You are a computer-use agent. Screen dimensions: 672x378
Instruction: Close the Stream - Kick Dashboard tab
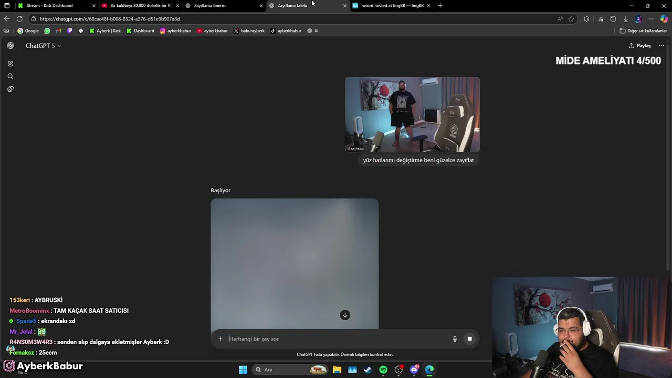point(94,6)
